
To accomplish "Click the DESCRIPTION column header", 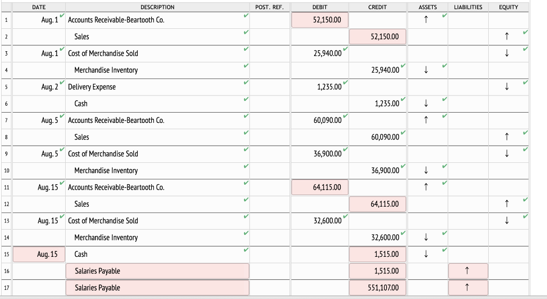I will pos(158,7).
